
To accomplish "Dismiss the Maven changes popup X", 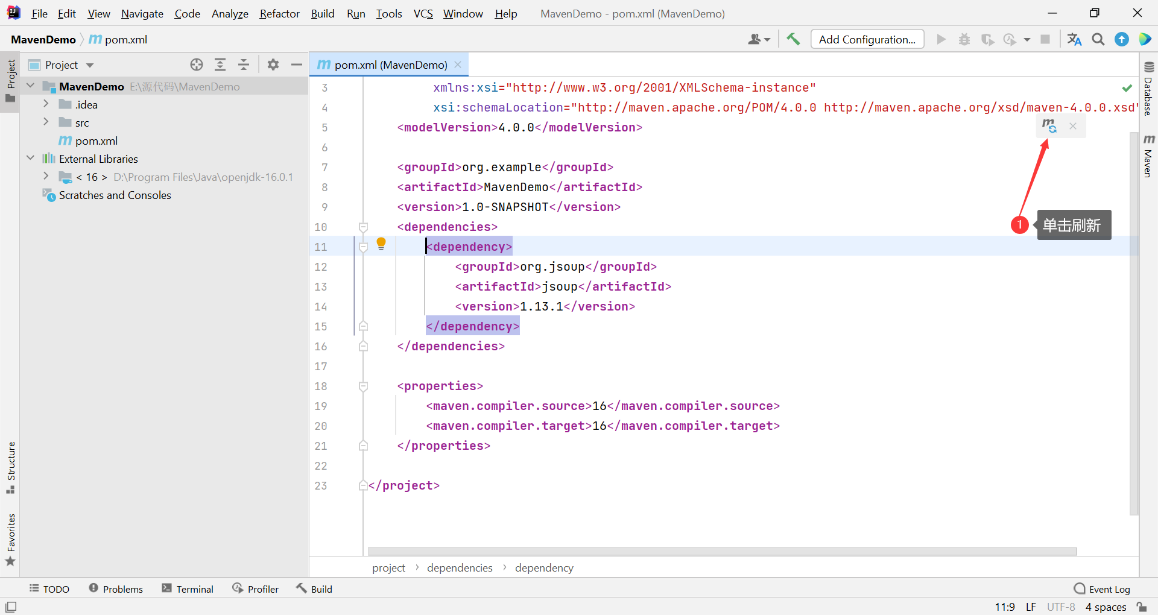I will pos(1073,126).
